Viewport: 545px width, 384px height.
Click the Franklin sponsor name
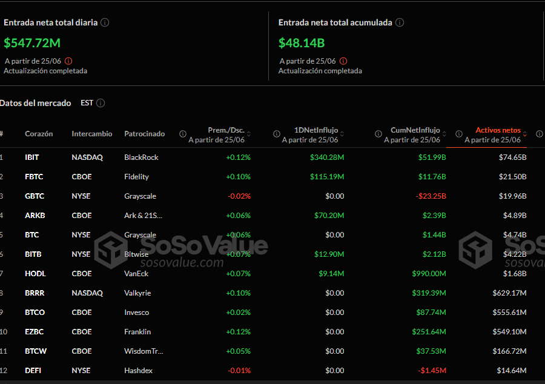[x=137, y=332]
